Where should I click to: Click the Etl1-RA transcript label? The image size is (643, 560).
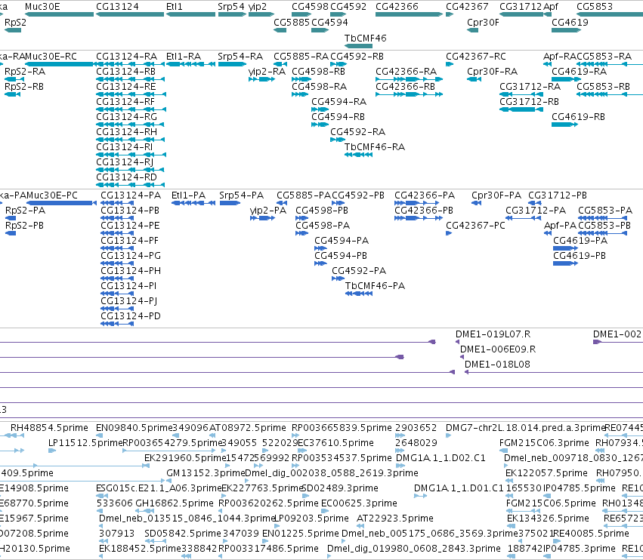(184, 56)
